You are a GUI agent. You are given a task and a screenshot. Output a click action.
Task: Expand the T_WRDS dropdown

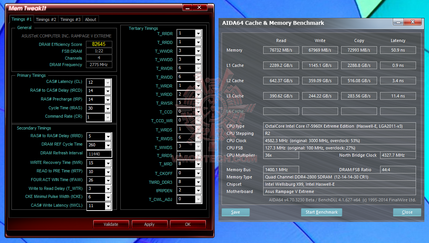[x=198, y=129]
